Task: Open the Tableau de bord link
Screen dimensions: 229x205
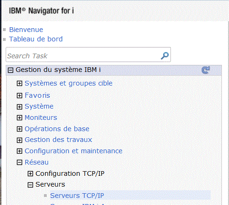Action: tap(36, 39)
